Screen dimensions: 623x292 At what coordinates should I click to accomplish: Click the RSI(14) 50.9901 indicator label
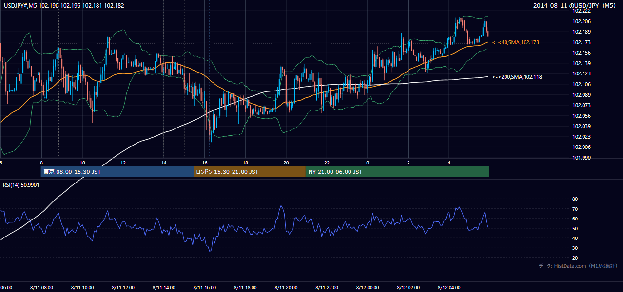coord(21,185)
